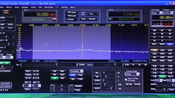The width and height of the screenshot is (175, 98).
Task: Select the 20 meter band
Action: point(170,34)
